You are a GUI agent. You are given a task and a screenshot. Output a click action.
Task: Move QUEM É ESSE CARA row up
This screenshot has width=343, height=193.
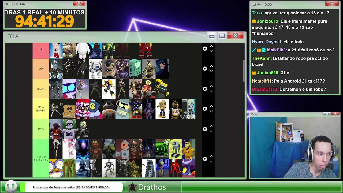point(211,156)
